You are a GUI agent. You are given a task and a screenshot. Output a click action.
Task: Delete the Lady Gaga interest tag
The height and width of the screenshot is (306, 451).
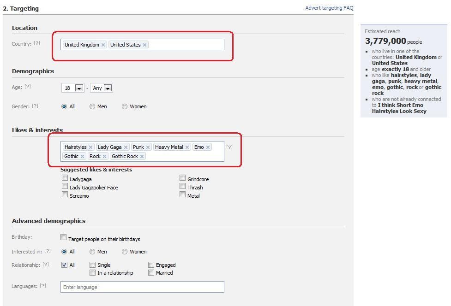[x=126, y=147]
